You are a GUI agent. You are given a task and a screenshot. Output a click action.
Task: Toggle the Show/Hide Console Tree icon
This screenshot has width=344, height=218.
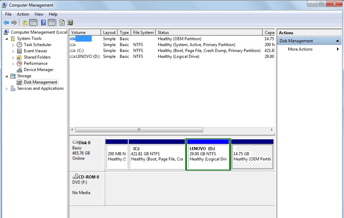click(33, 23)
